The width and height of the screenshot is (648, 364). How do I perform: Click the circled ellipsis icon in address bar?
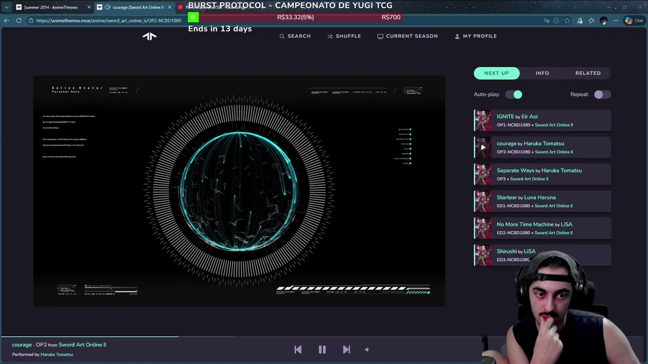[556, 21]
